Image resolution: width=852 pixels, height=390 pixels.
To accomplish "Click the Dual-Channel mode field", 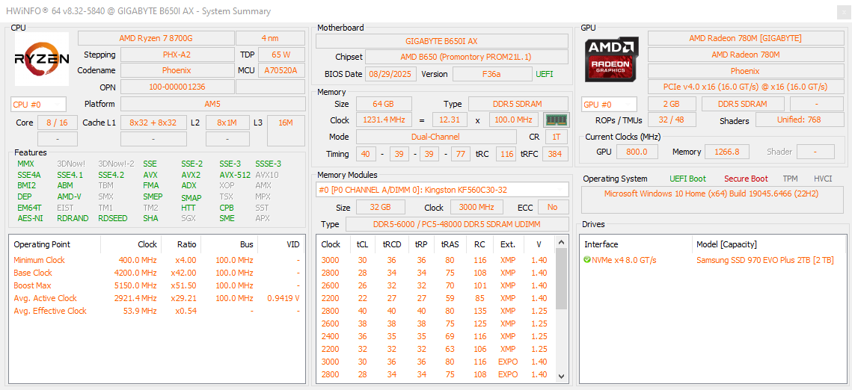I will tap(436, 137).
